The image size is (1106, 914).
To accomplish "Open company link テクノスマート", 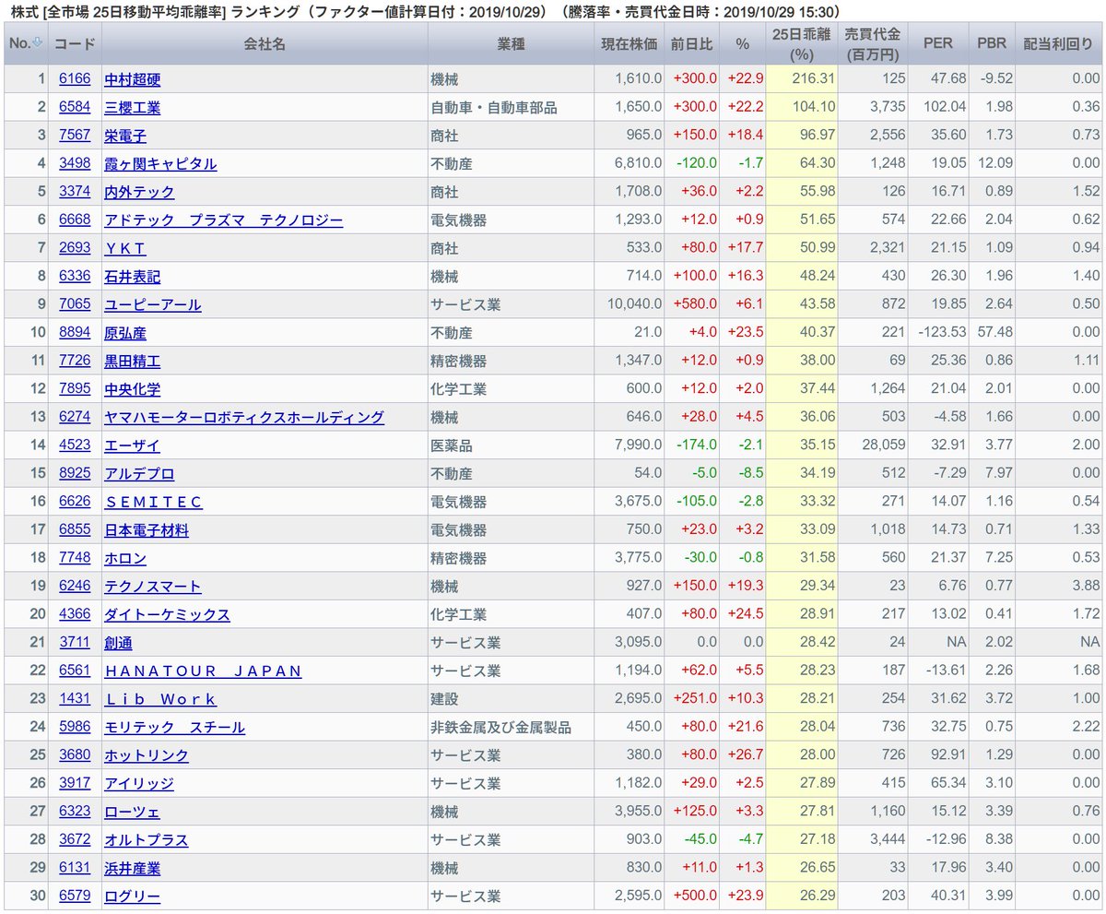I will pyautogui.click(x=153, y=587).
